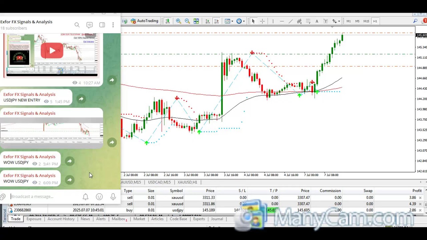Open the Alerts terminal tab

pyautogui.click(x=101, y=219)
